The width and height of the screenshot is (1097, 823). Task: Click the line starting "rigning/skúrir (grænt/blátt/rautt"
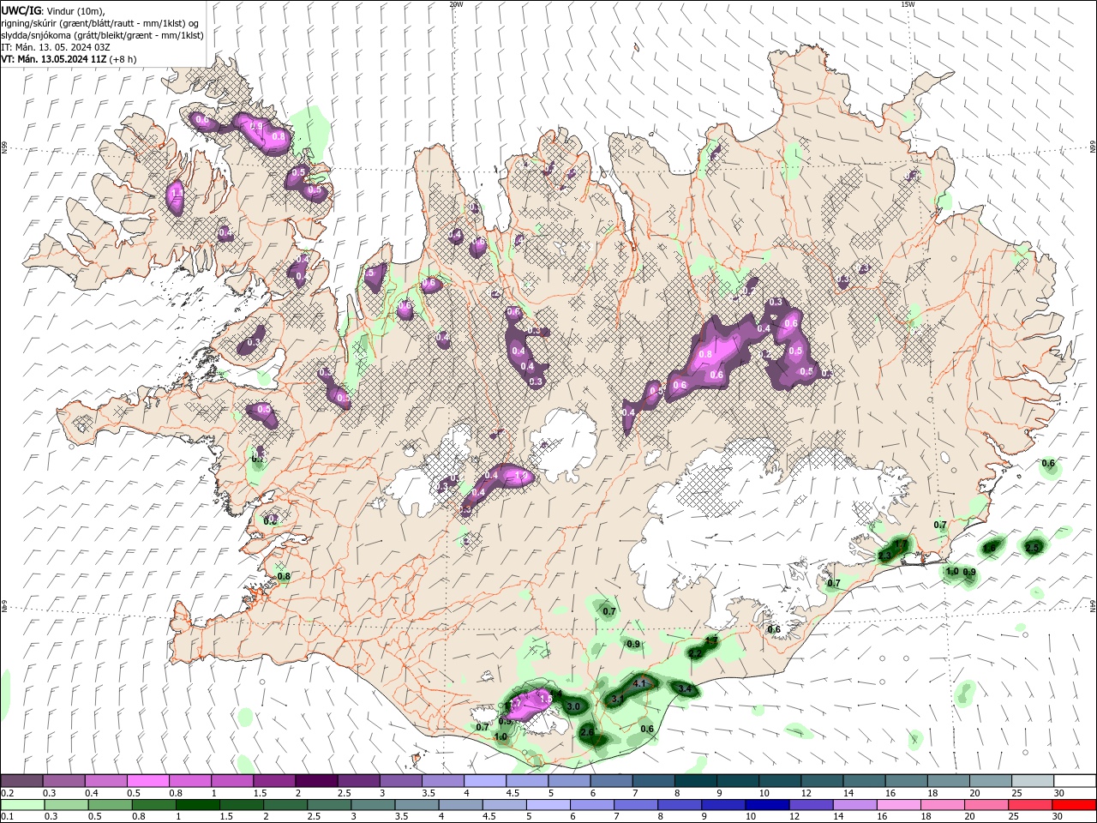click(x=101, y=23)
